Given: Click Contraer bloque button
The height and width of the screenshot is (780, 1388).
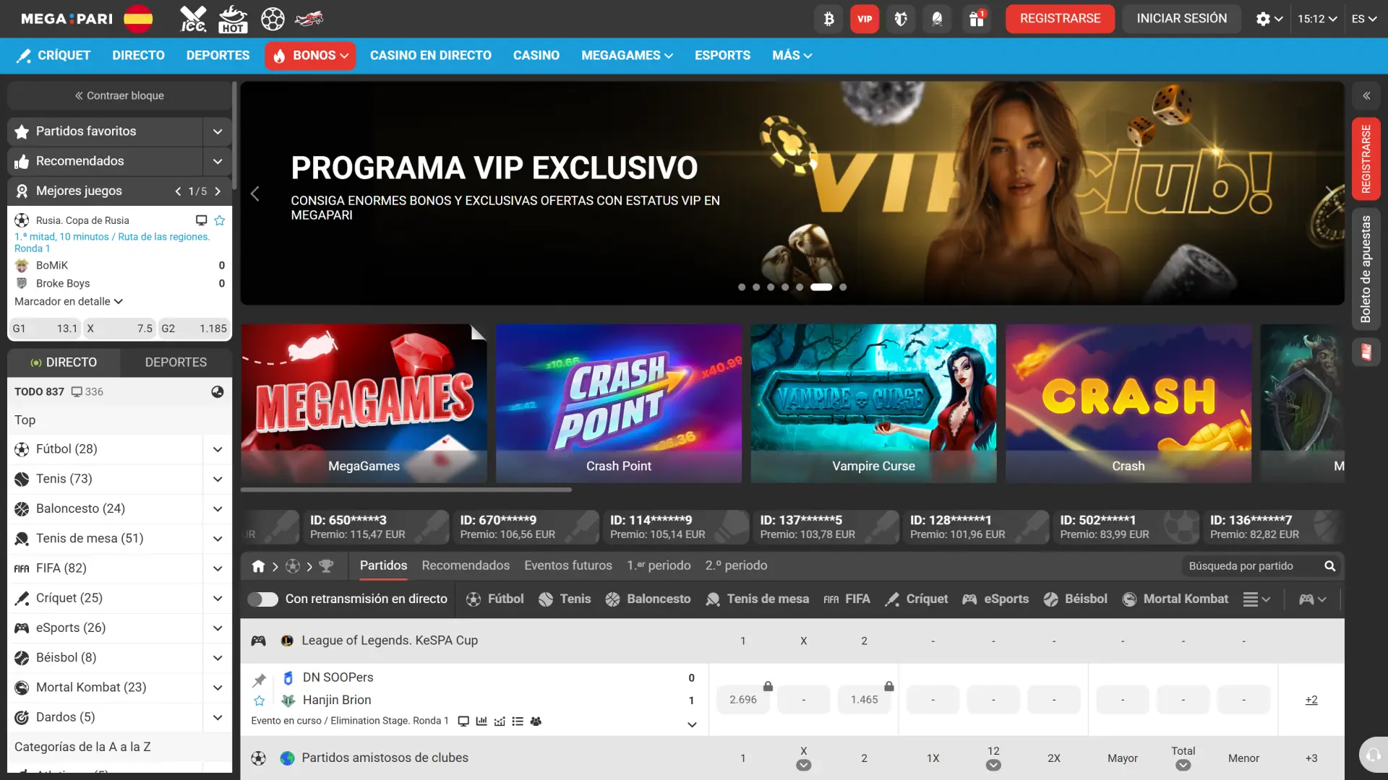Looking at the screenshot, I should [119, 95].
